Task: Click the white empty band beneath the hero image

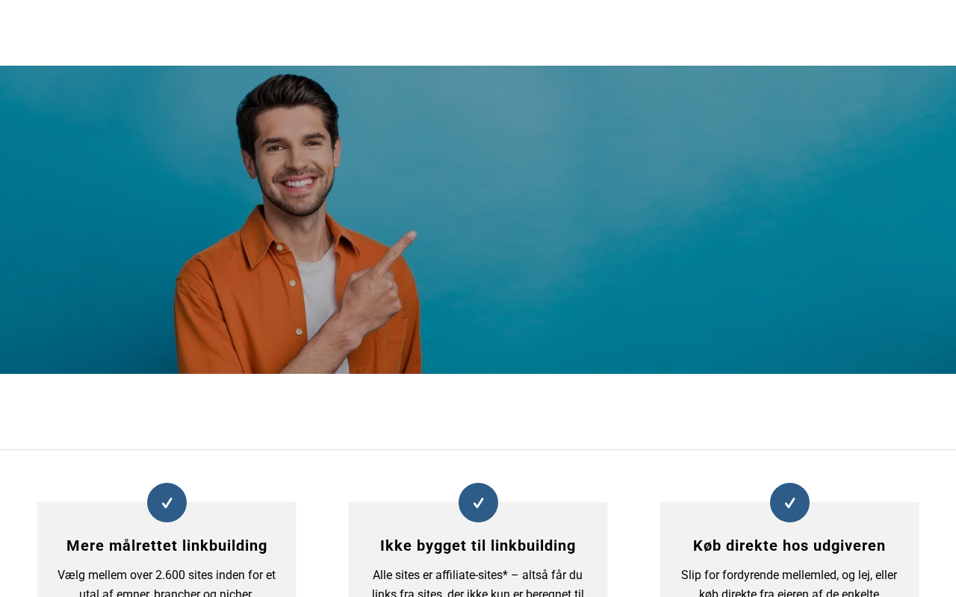Action: point(478,411)
